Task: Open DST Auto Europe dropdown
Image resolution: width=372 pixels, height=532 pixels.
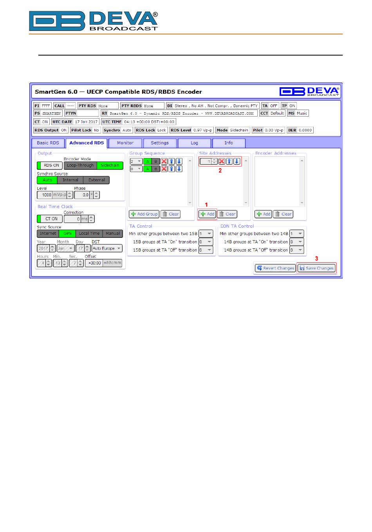Action: 107,248
